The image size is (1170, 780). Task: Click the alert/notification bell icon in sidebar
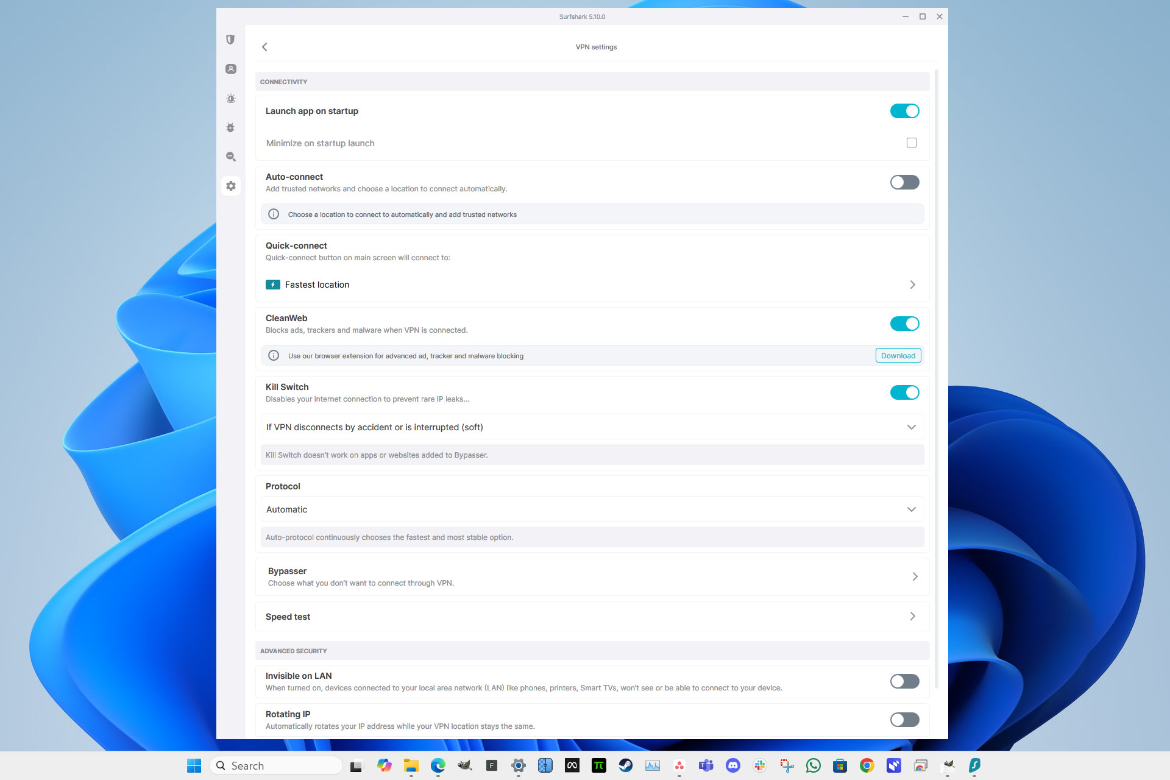click(230, 97)
